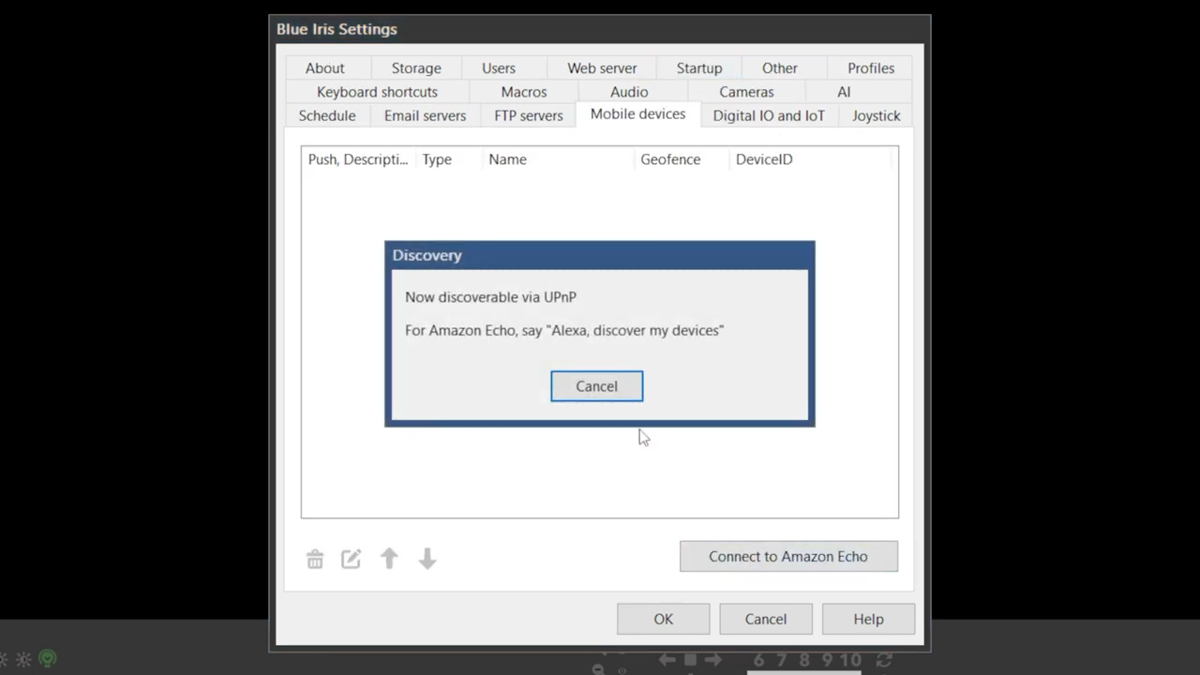1200x675 pixels.
Task: Click the green lightbulb icon in status bar
Action: pos(47,660)
